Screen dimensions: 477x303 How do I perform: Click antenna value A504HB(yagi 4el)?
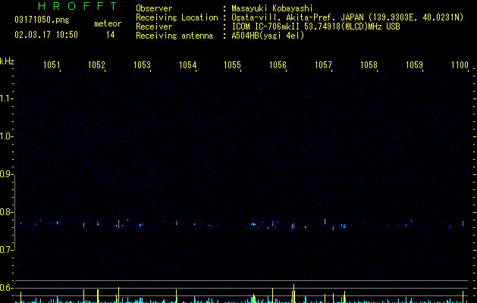click(x=268, y=36)
